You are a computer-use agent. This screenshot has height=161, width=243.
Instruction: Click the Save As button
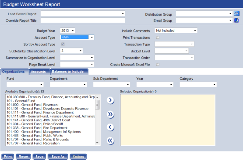[x=58, y=157]
